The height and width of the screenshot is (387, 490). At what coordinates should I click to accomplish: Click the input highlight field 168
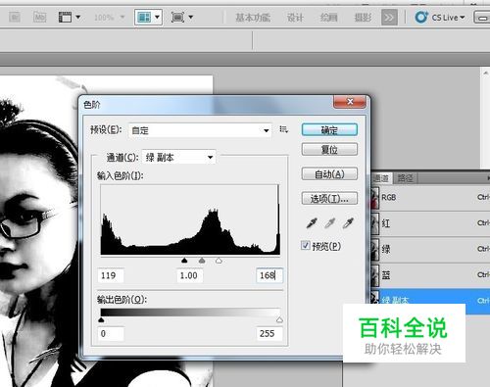269,275
